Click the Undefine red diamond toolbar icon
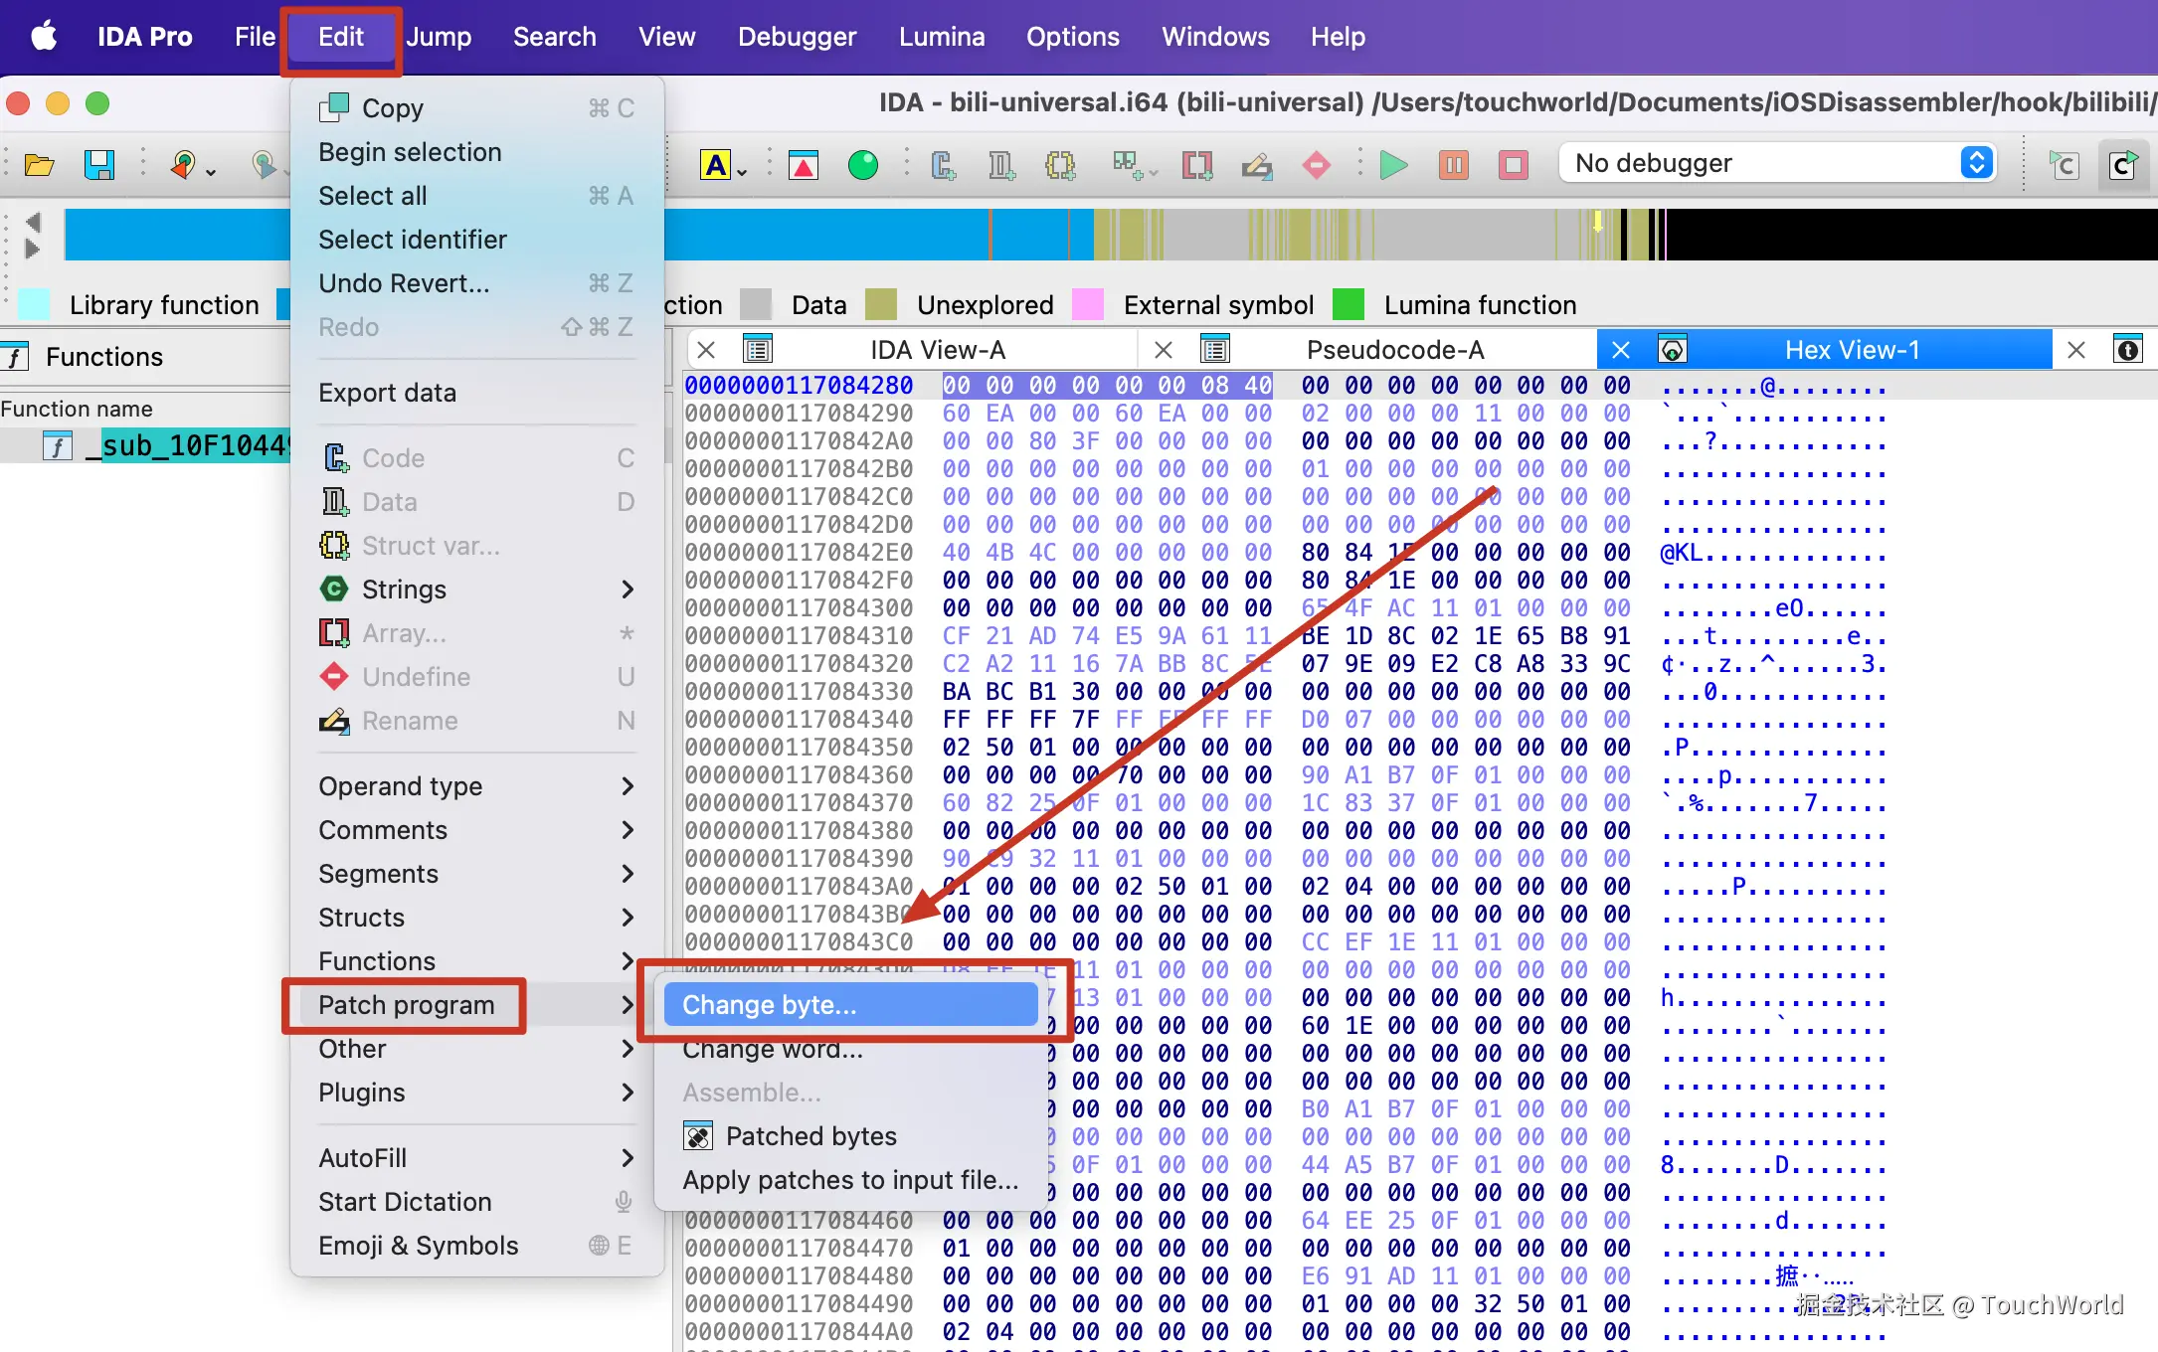 pyautogui.click(x=1316, y=165)
